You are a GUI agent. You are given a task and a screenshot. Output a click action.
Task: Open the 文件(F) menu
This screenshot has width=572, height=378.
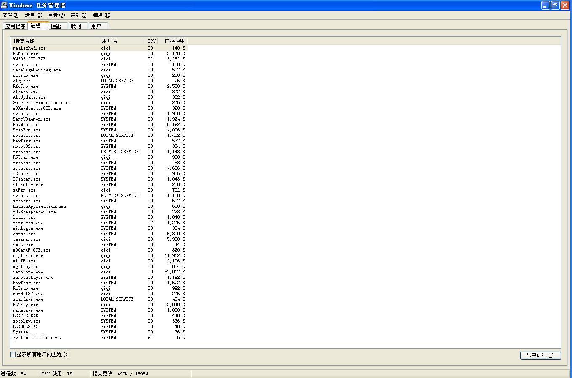pos(11,15)
